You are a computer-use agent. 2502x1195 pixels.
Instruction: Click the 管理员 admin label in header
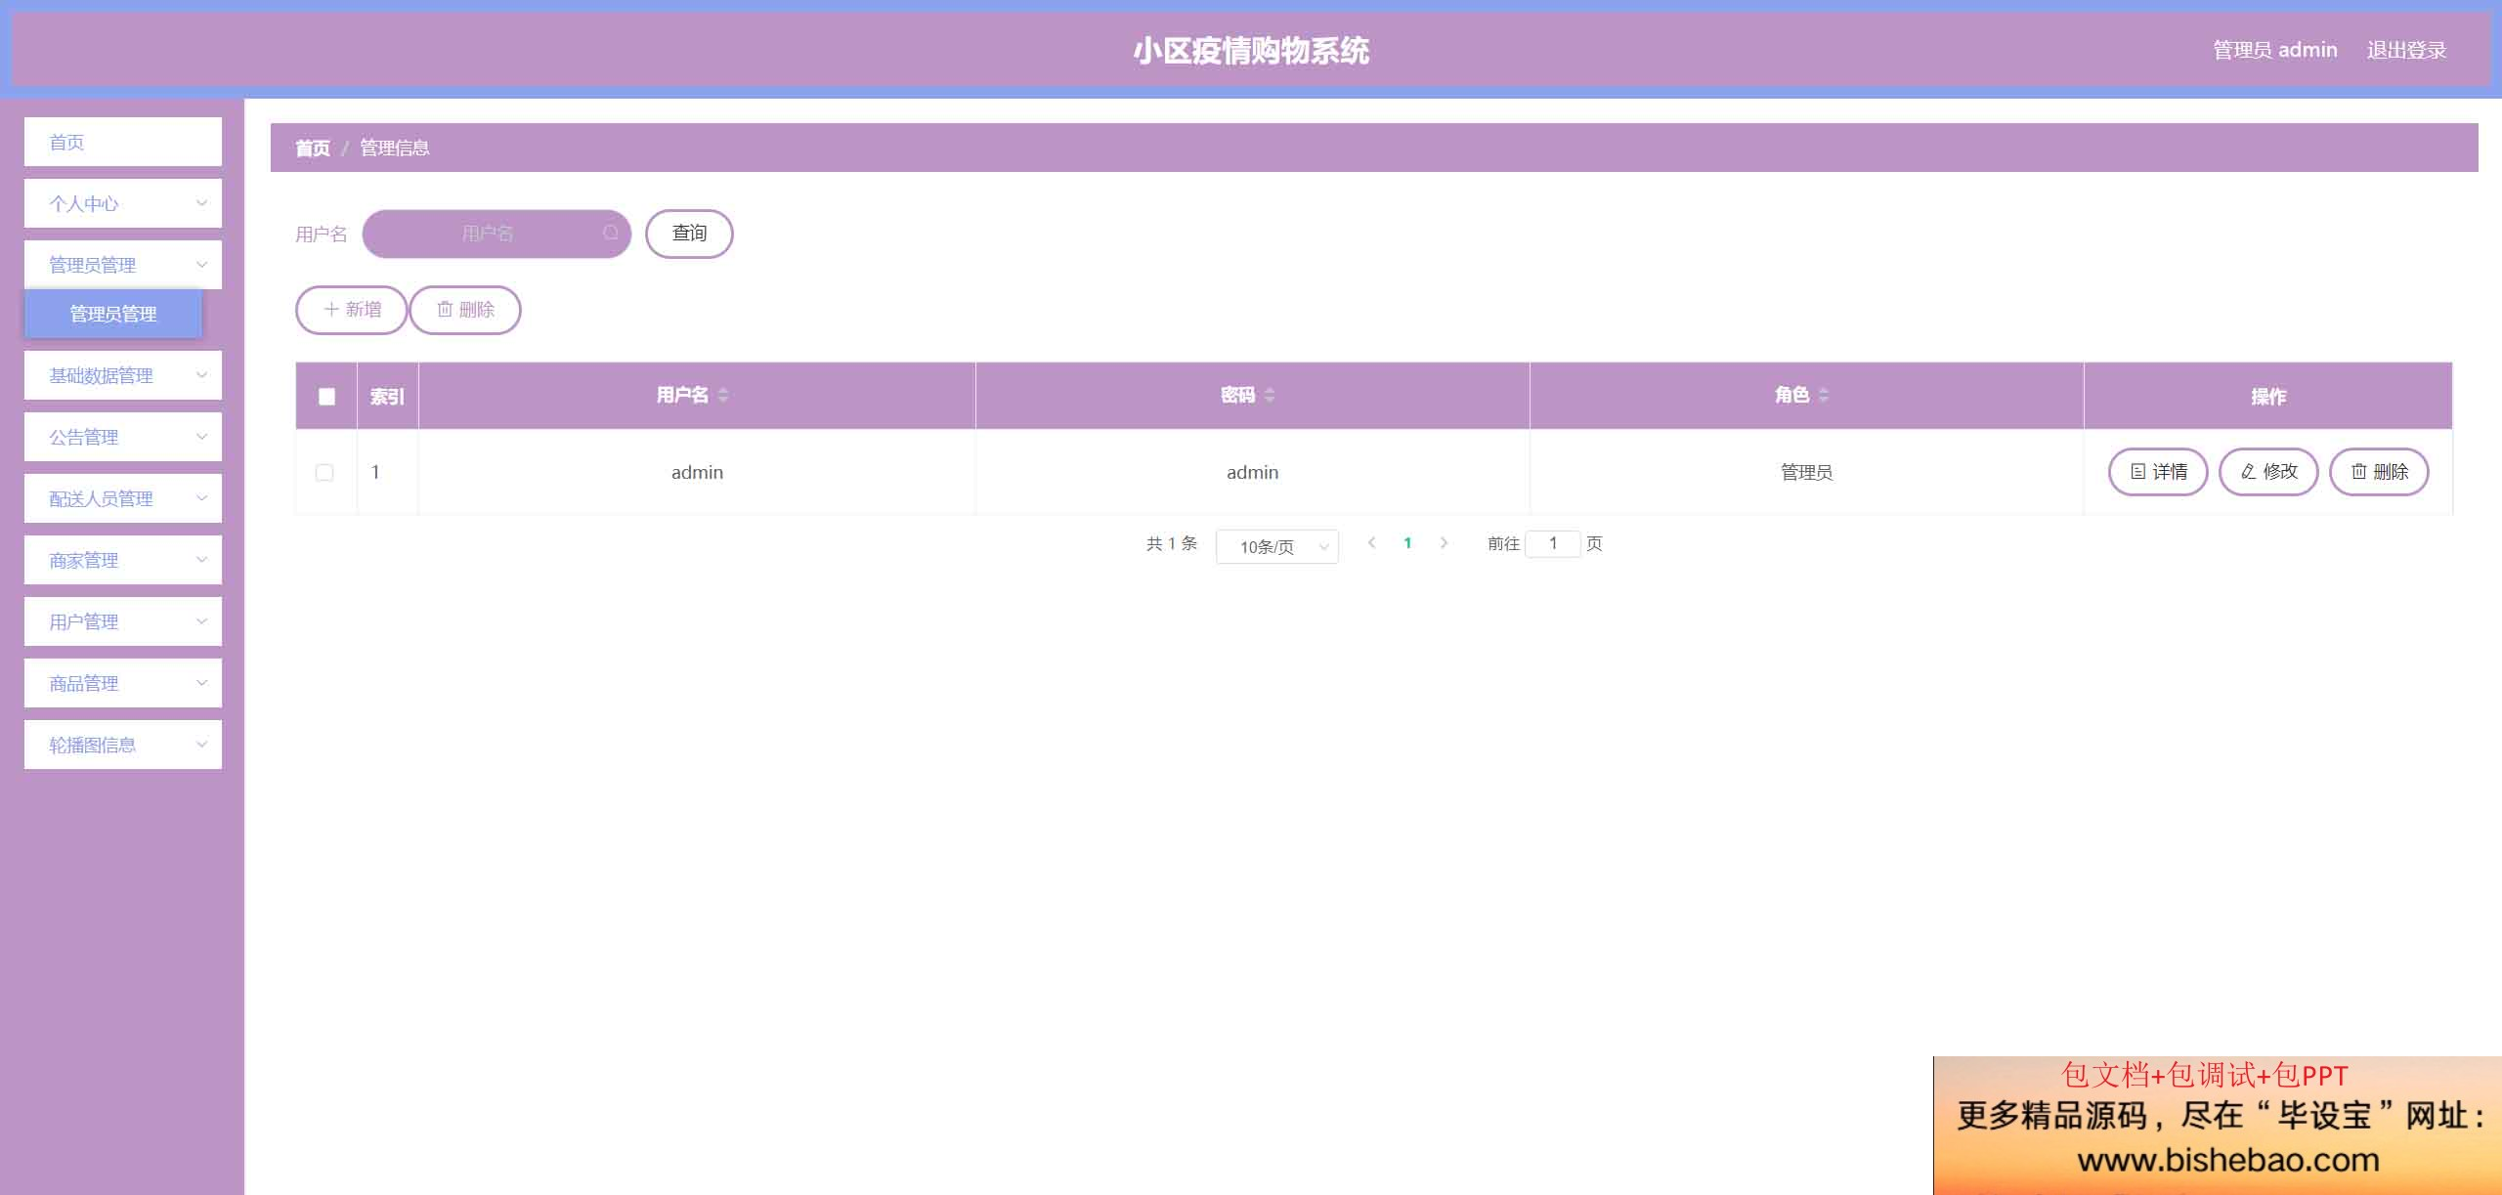tap(2275, 50)
